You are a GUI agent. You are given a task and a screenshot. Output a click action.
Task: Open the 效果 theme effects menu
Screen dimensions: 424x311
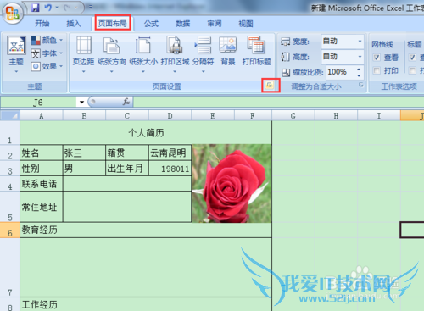pyautogui.click(x=47, y=66)
